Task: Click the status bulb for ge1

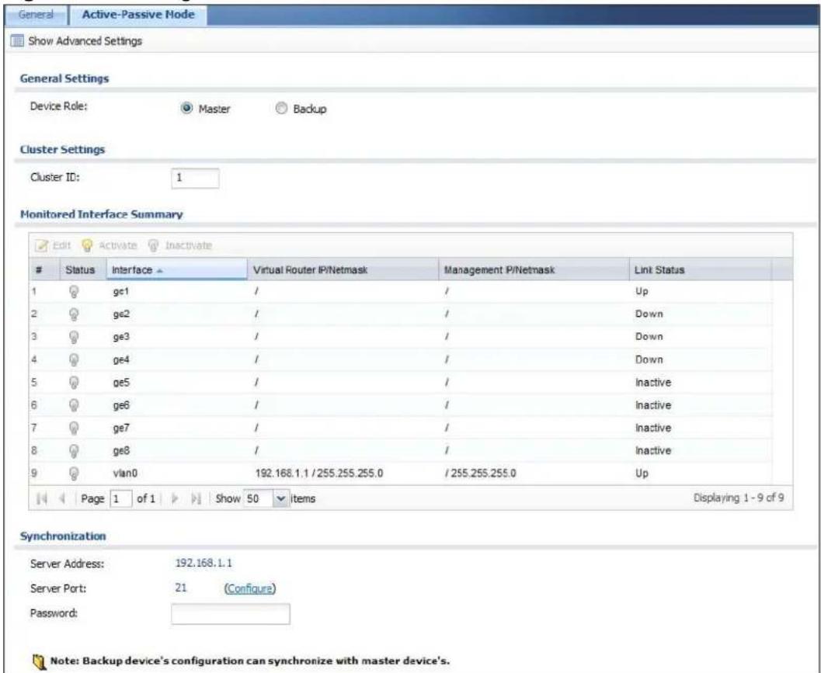Action: [74, 292]
